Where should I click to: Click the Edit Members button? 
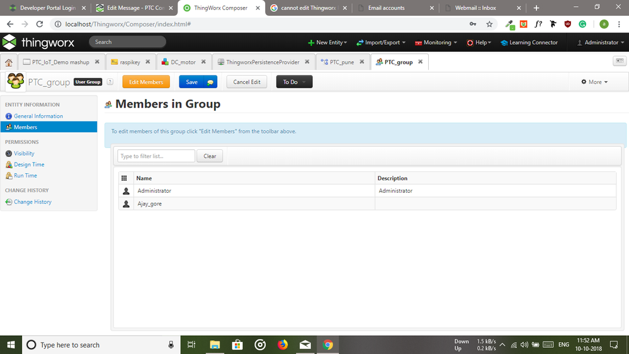pyautogui.click(x=146, y=82)
